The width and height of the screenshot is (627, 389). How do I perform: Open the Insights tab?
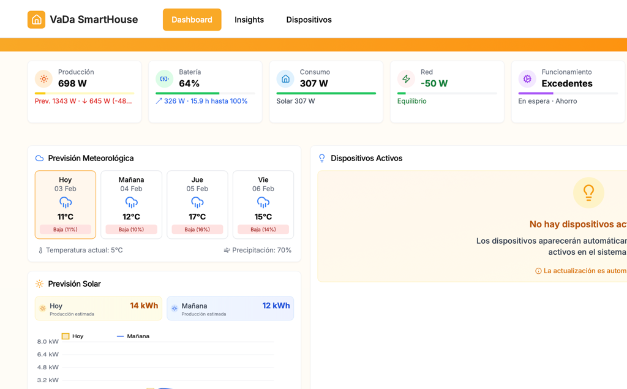point(249,20)
